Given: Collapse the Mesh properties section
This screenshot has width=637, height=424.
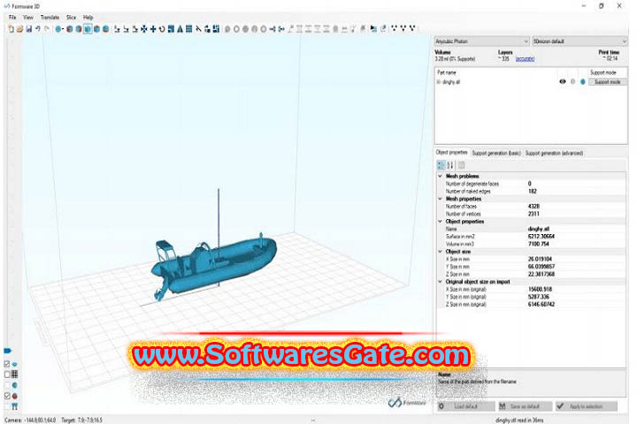Looking at the screenshot, I should 440,199.
